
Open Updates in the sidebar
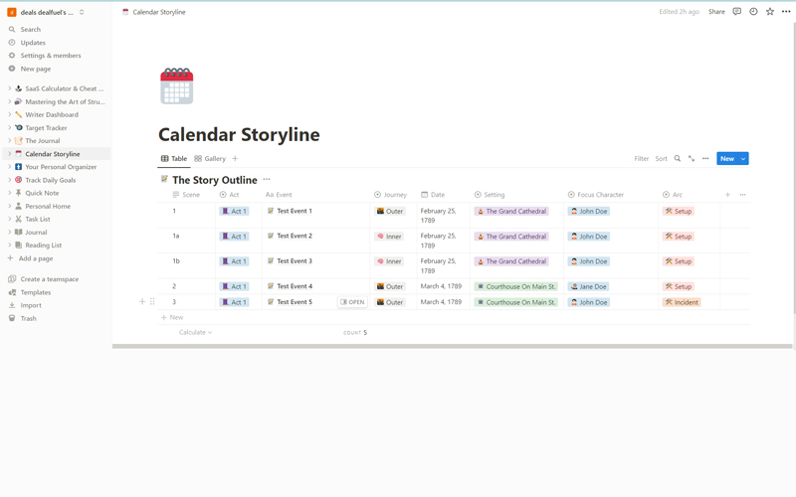coord(33,43)
